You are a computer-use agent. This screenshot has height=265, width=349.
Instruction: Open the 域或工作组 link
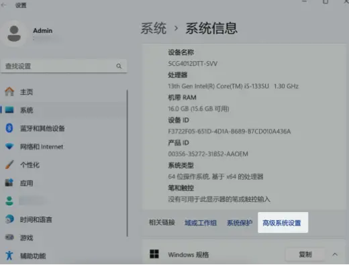pos(201,223)
